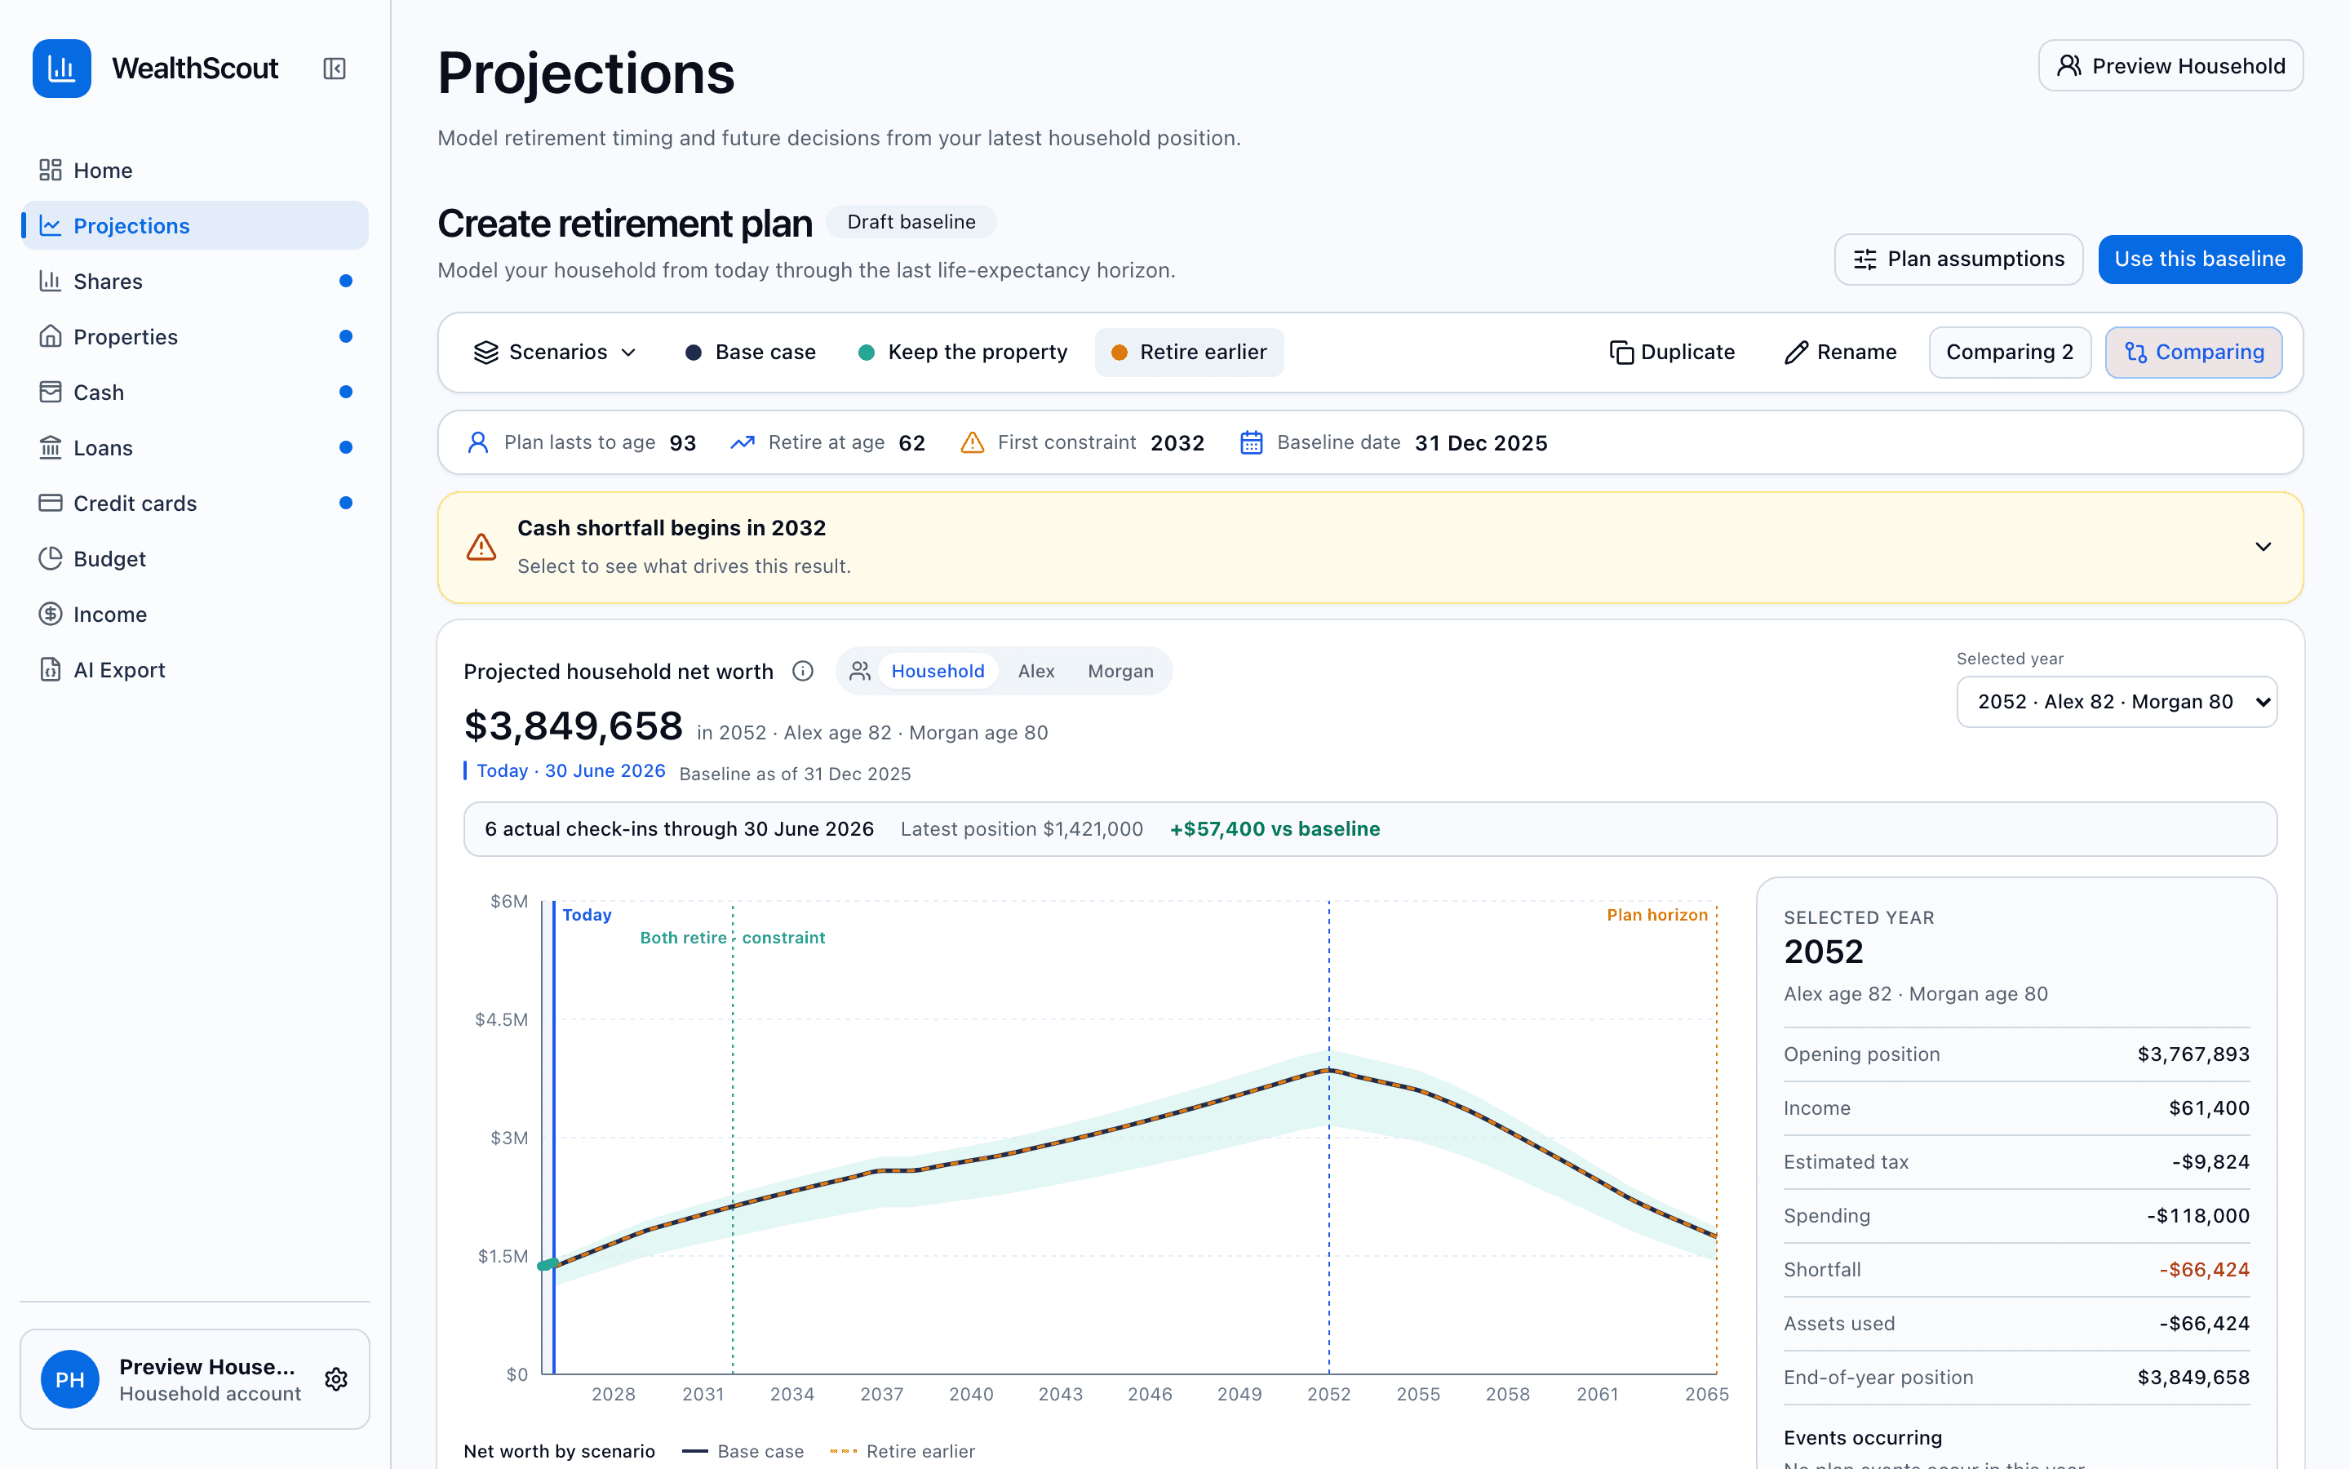Click the Preview Household button
This screenshot has width=2350, height=1469.
[2170, 65]
